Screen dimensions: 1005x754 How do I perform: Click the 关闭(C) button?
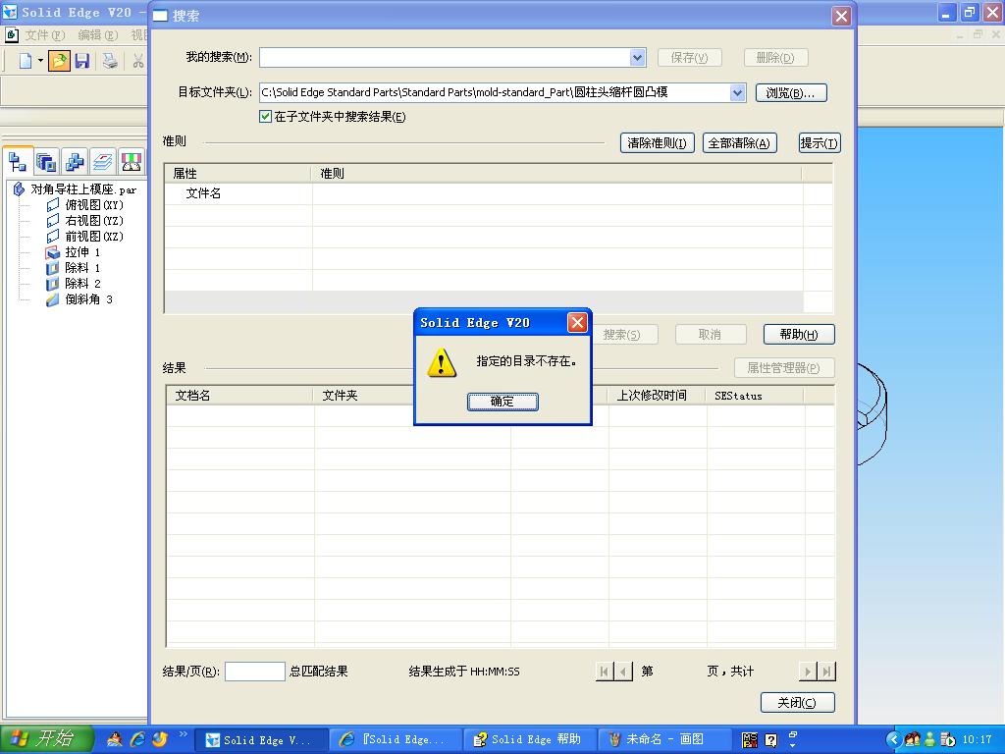tap(797, 703)
